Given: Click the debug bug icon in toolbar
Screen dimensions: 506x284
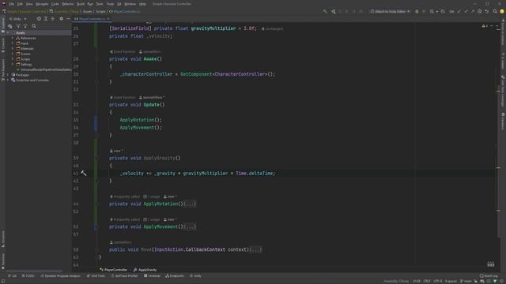Looking at the screenshot, I should pos(417,11).
